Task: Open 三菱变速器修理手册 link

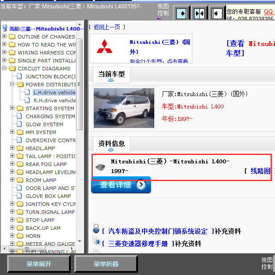Action: click(138, 244)
